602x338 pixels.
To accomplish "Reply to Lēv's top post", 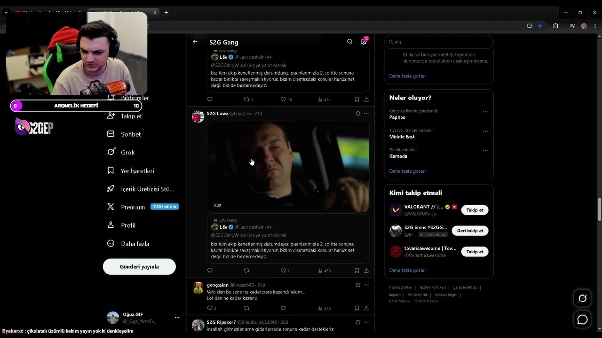I will (210, 99).
